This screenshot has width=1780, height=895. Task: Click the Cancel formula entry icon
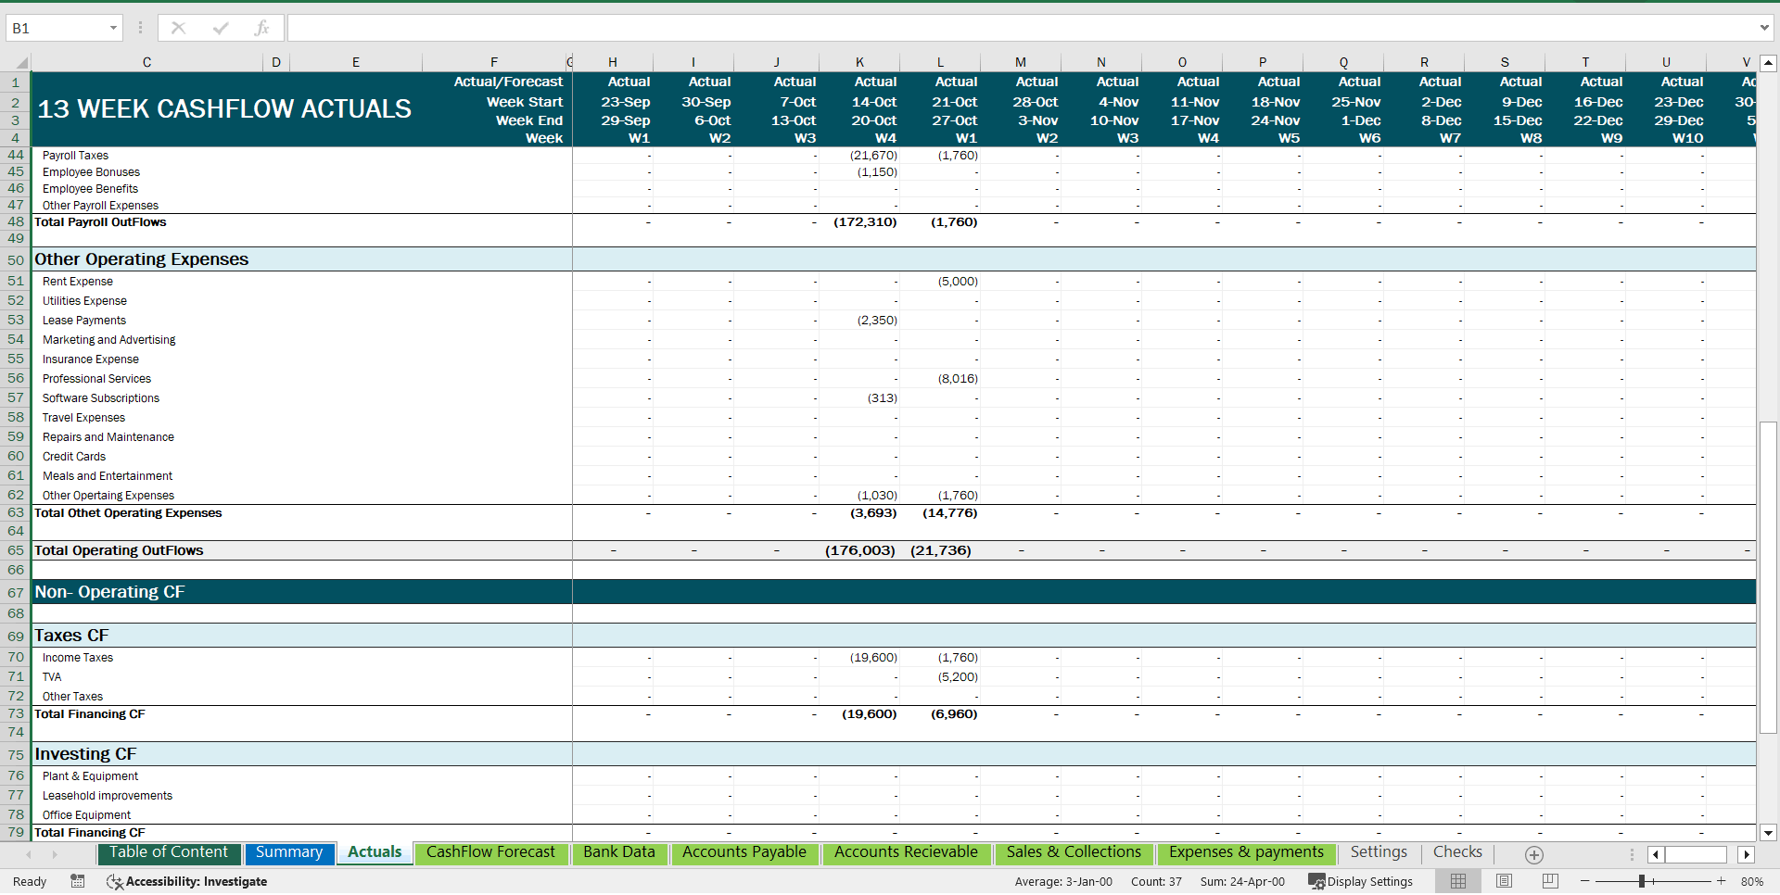(x=178, y=28)
